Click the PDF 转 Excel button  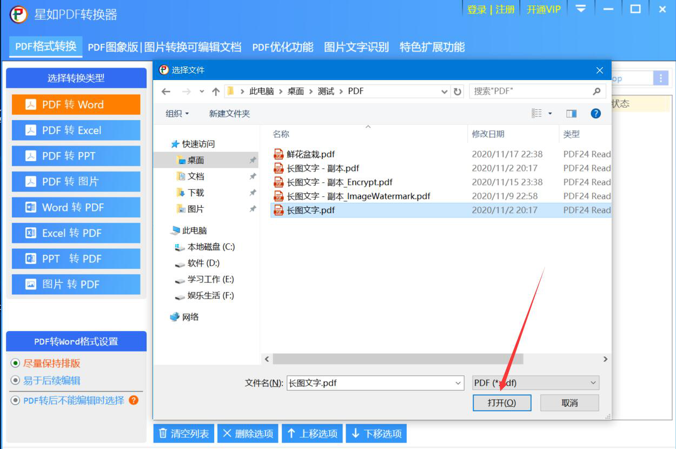click(76, 130)
